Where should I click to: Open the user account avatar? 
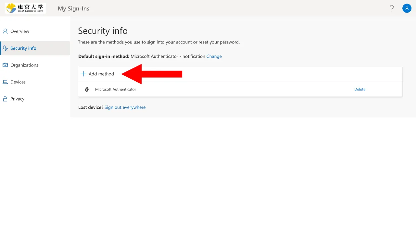coord(407,8)
